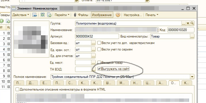Open the Перейти menu
This screenshot has width=206, height=103.
pyautogui.click(x=62, y=15)
